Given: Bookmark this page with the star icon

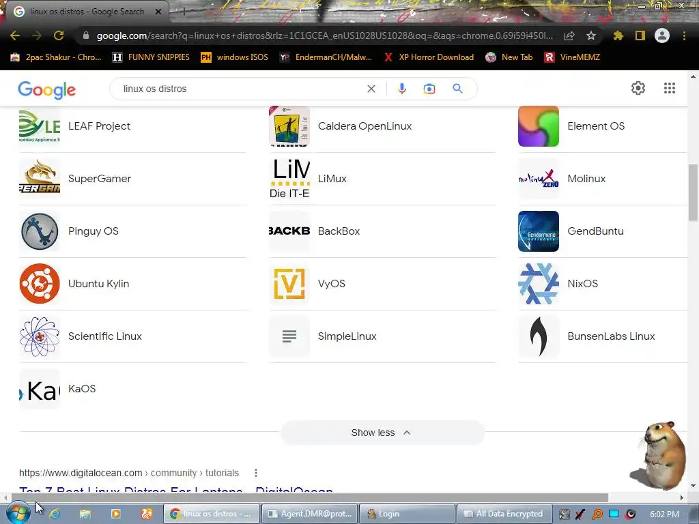Looking at the screenshot, I should (x=591, y=35).
